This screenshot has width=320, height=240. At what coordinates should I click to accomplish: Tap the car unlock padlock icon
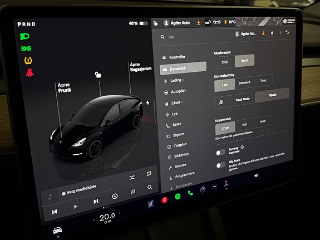point(98,75)
